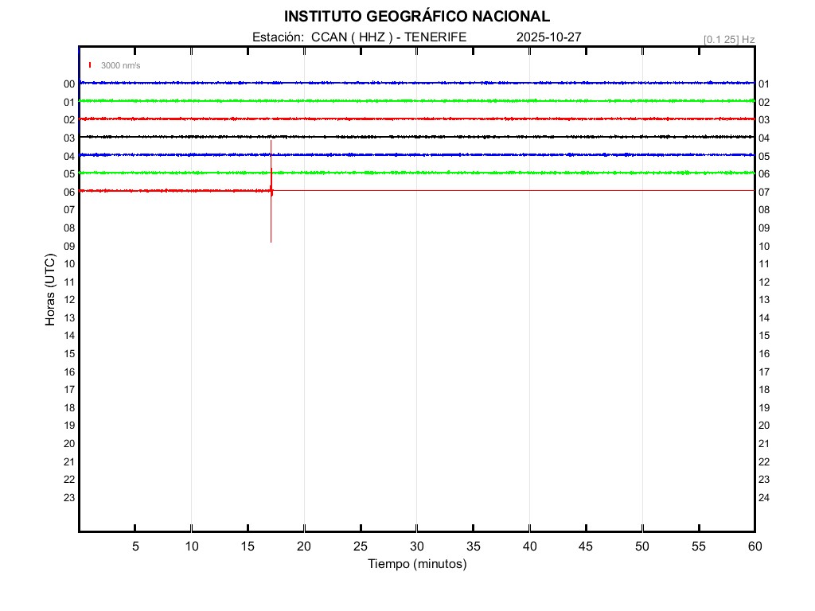815x611 pixels.
Task: Click the INSTITUTO GEOGRÁFICO NACIONAL title
Action: pos(416,17)
